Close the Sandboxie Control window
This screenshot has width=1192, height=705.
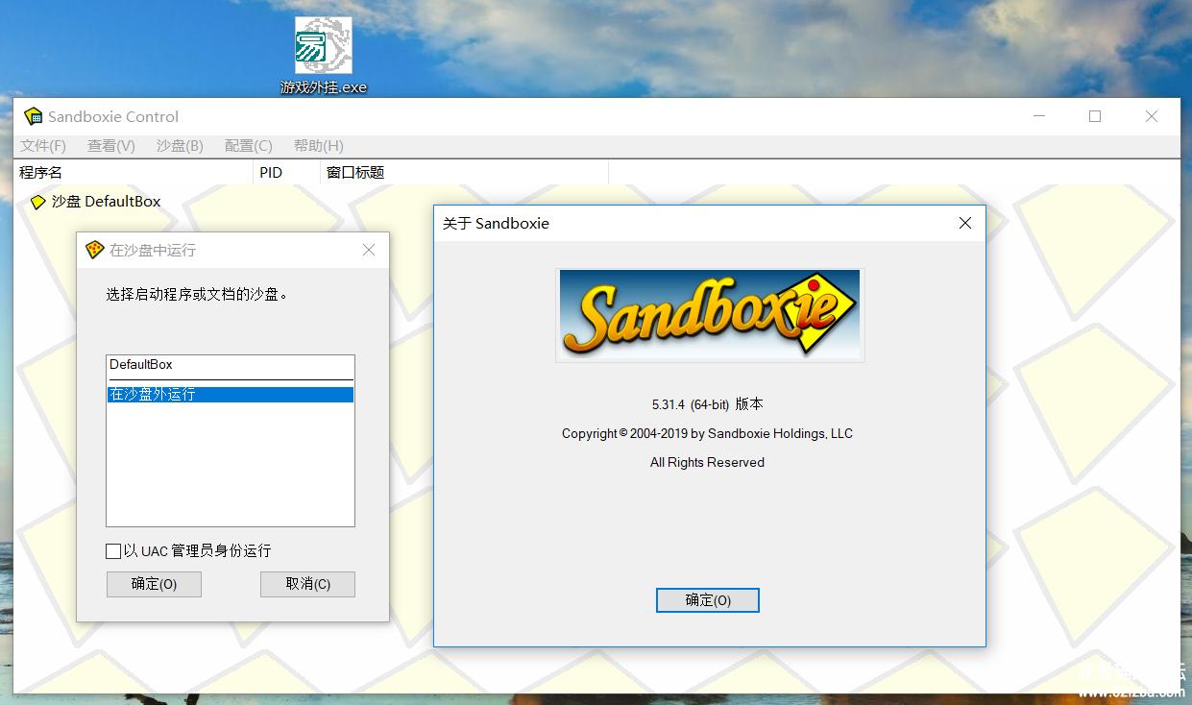(1152, 116)
